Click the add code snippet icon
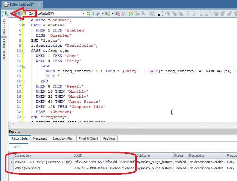237x181 pixels. coord(108,13)
